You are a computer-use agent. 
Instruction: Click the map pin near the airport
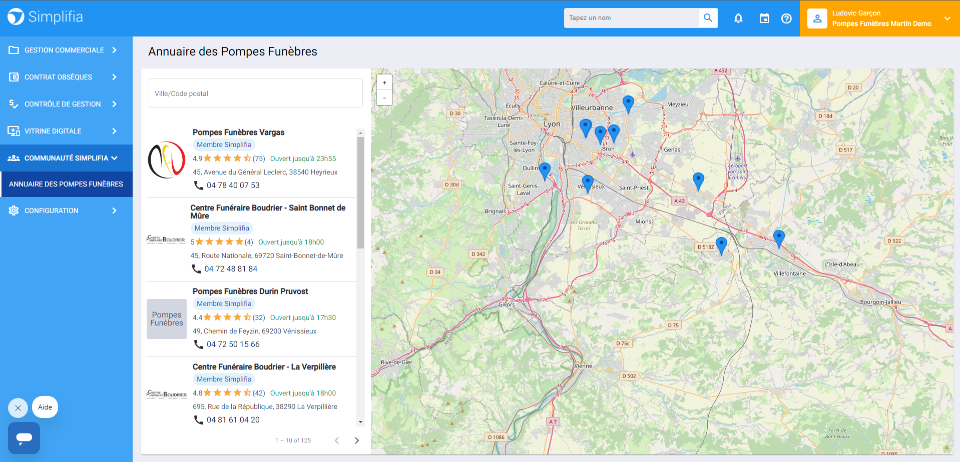[x=698, y=181]
